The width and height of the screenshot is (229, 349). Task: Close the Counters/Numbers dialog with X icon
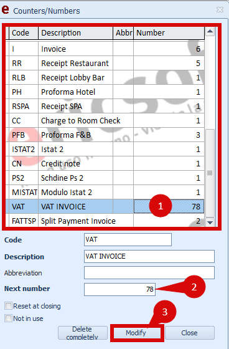pyautogui.click(x=220, y=9)
